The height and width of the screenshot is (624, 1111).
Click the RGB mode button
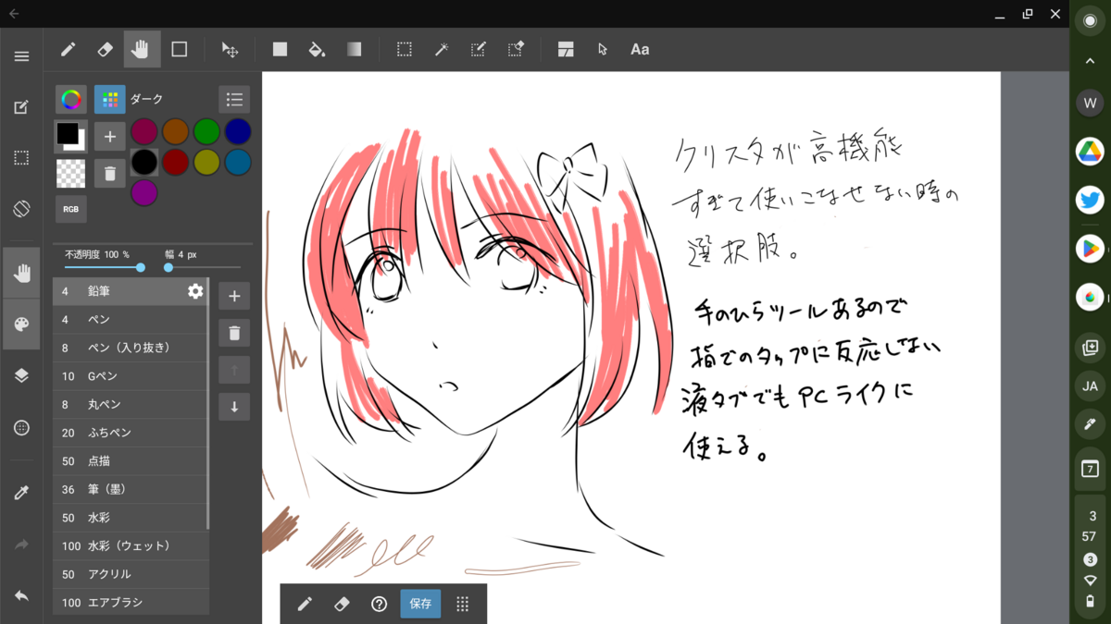pos(70,209)
